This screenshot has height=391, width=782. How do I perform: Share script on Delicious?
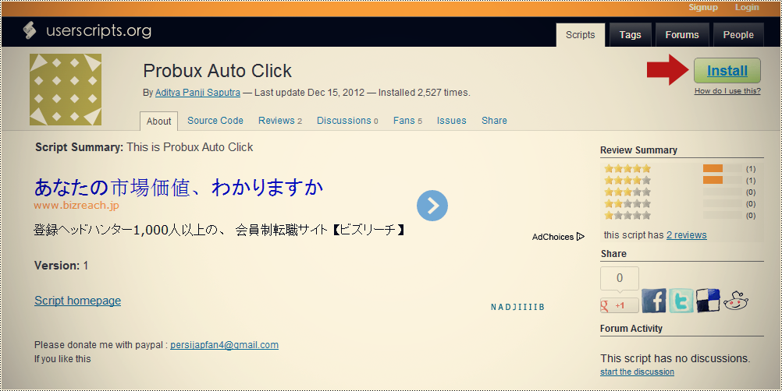[x=708, y=301]
